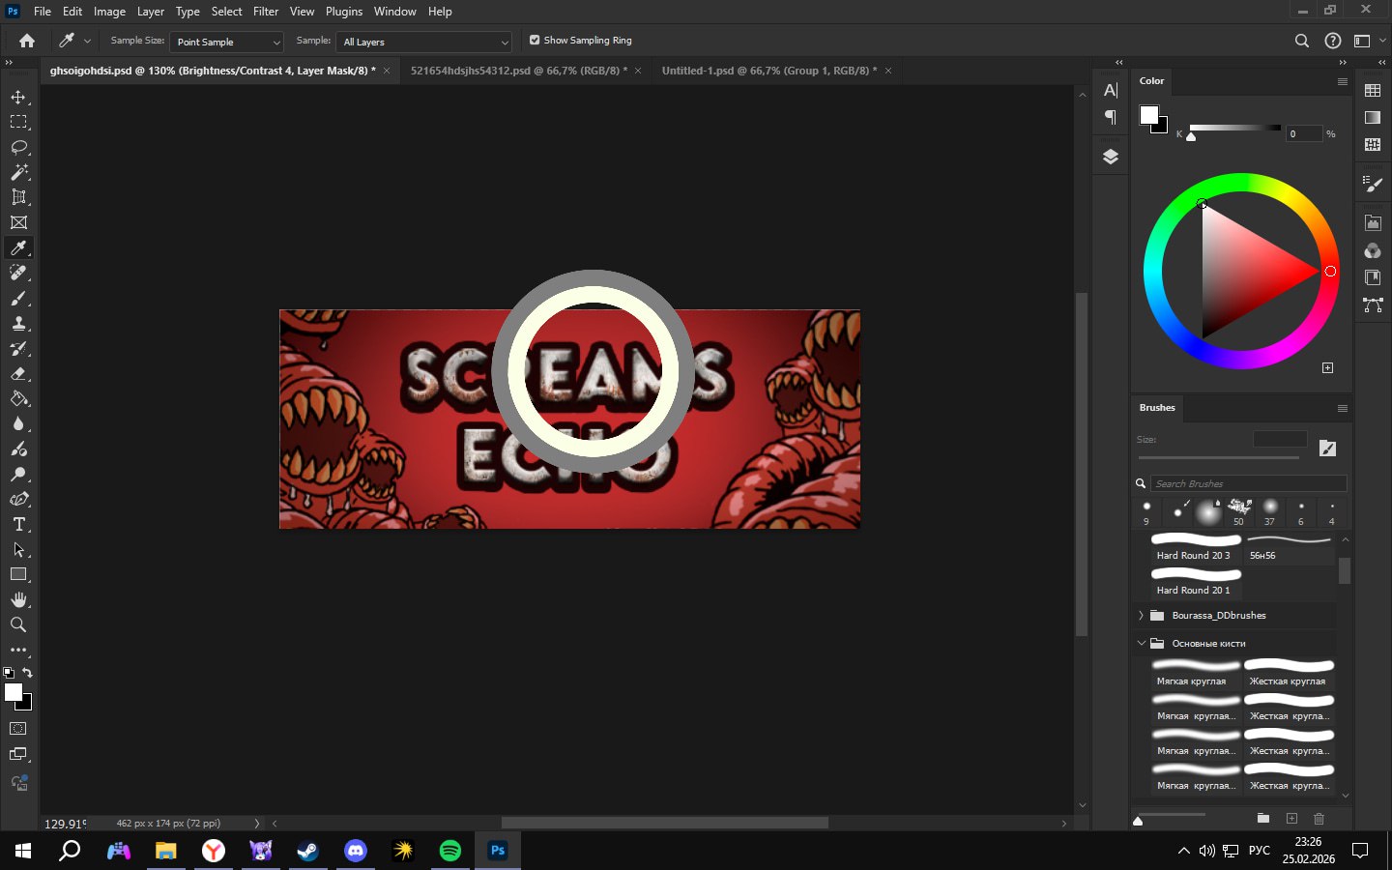1392x870 pixels.
Task: Swap foreground and background colors
Action: (28, 672)
